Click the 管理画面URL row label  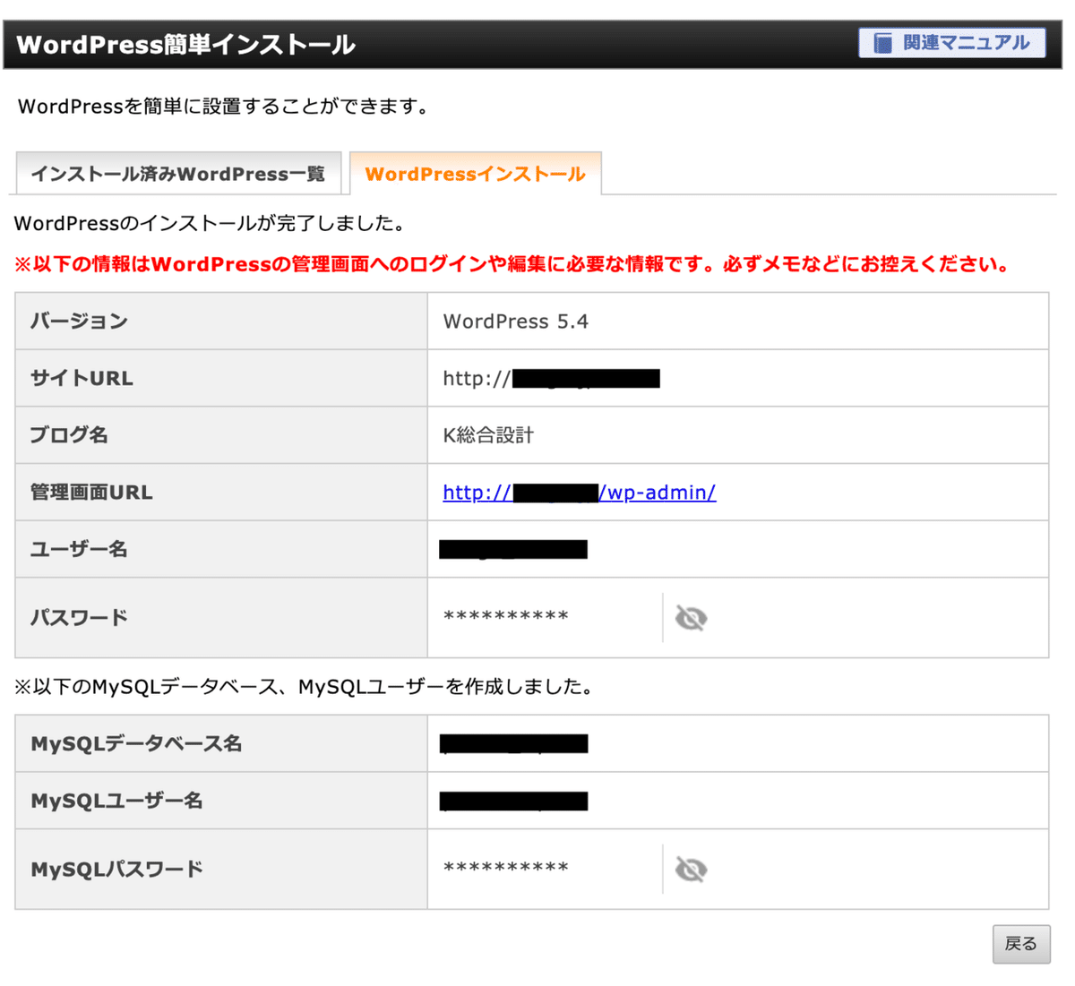91,493
